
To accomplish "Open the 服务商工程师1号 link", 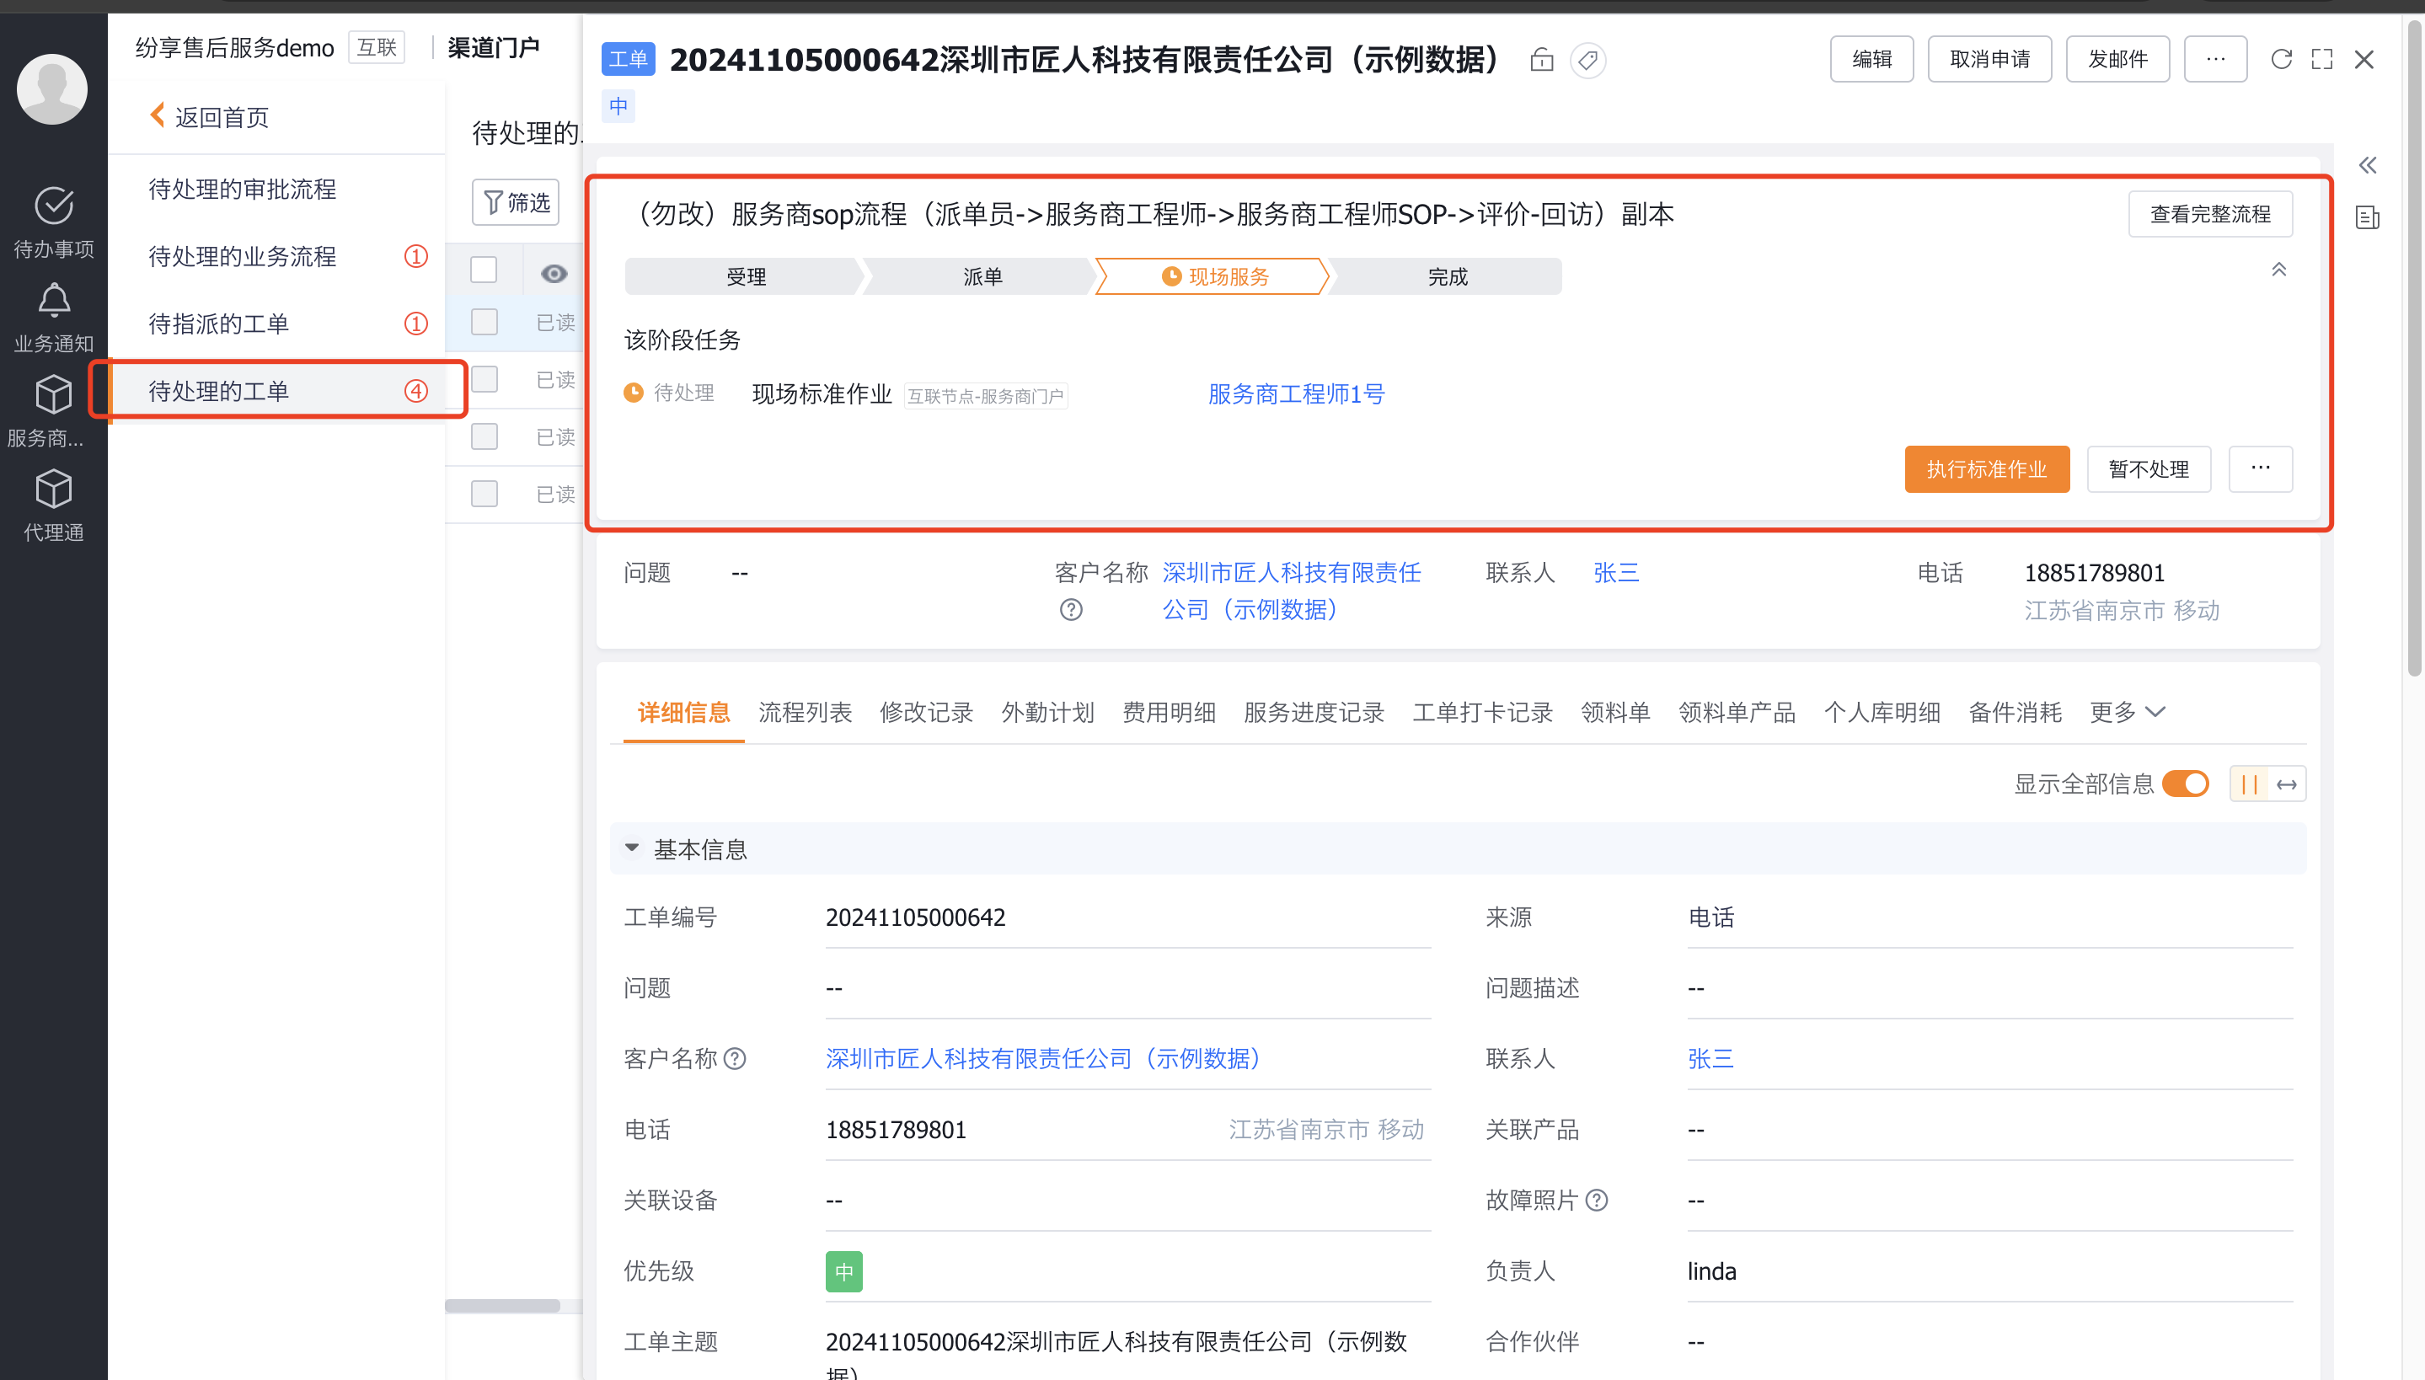I will tap(1295, 393).
